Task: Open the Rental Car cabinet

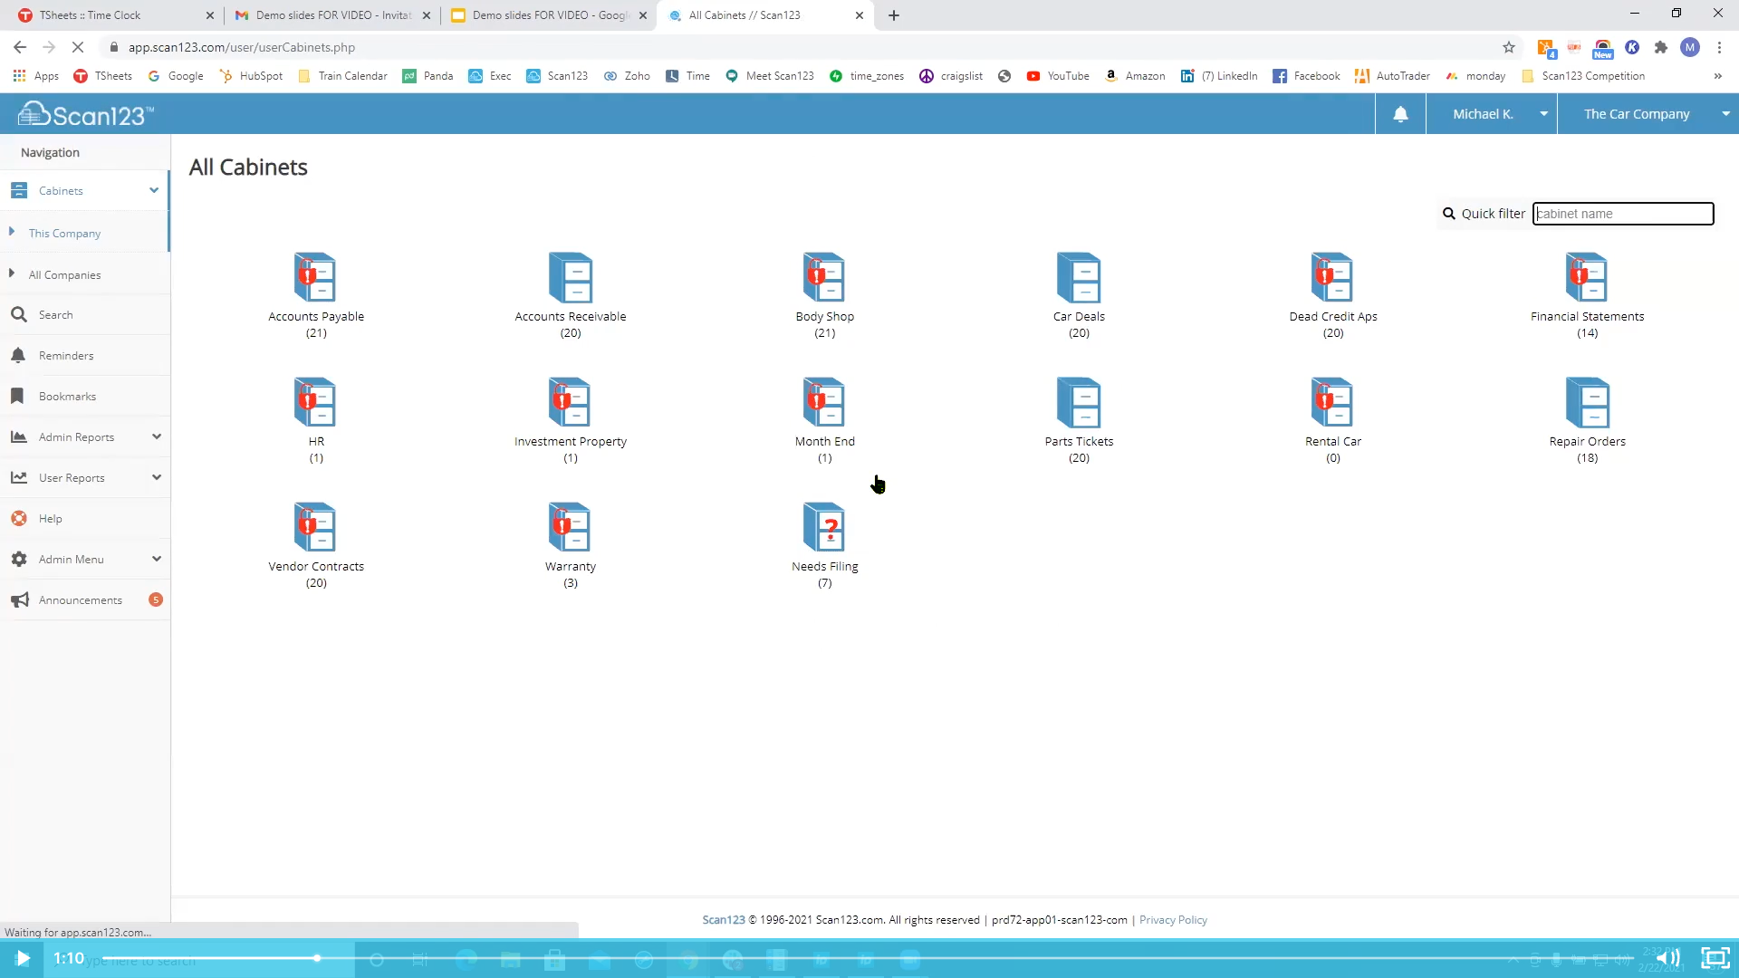Action: click(1332, 415)
